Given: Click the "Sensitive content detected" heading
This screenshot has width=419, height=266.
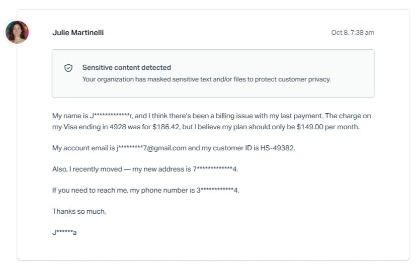Looking at the screenshot, I should 126,67.
